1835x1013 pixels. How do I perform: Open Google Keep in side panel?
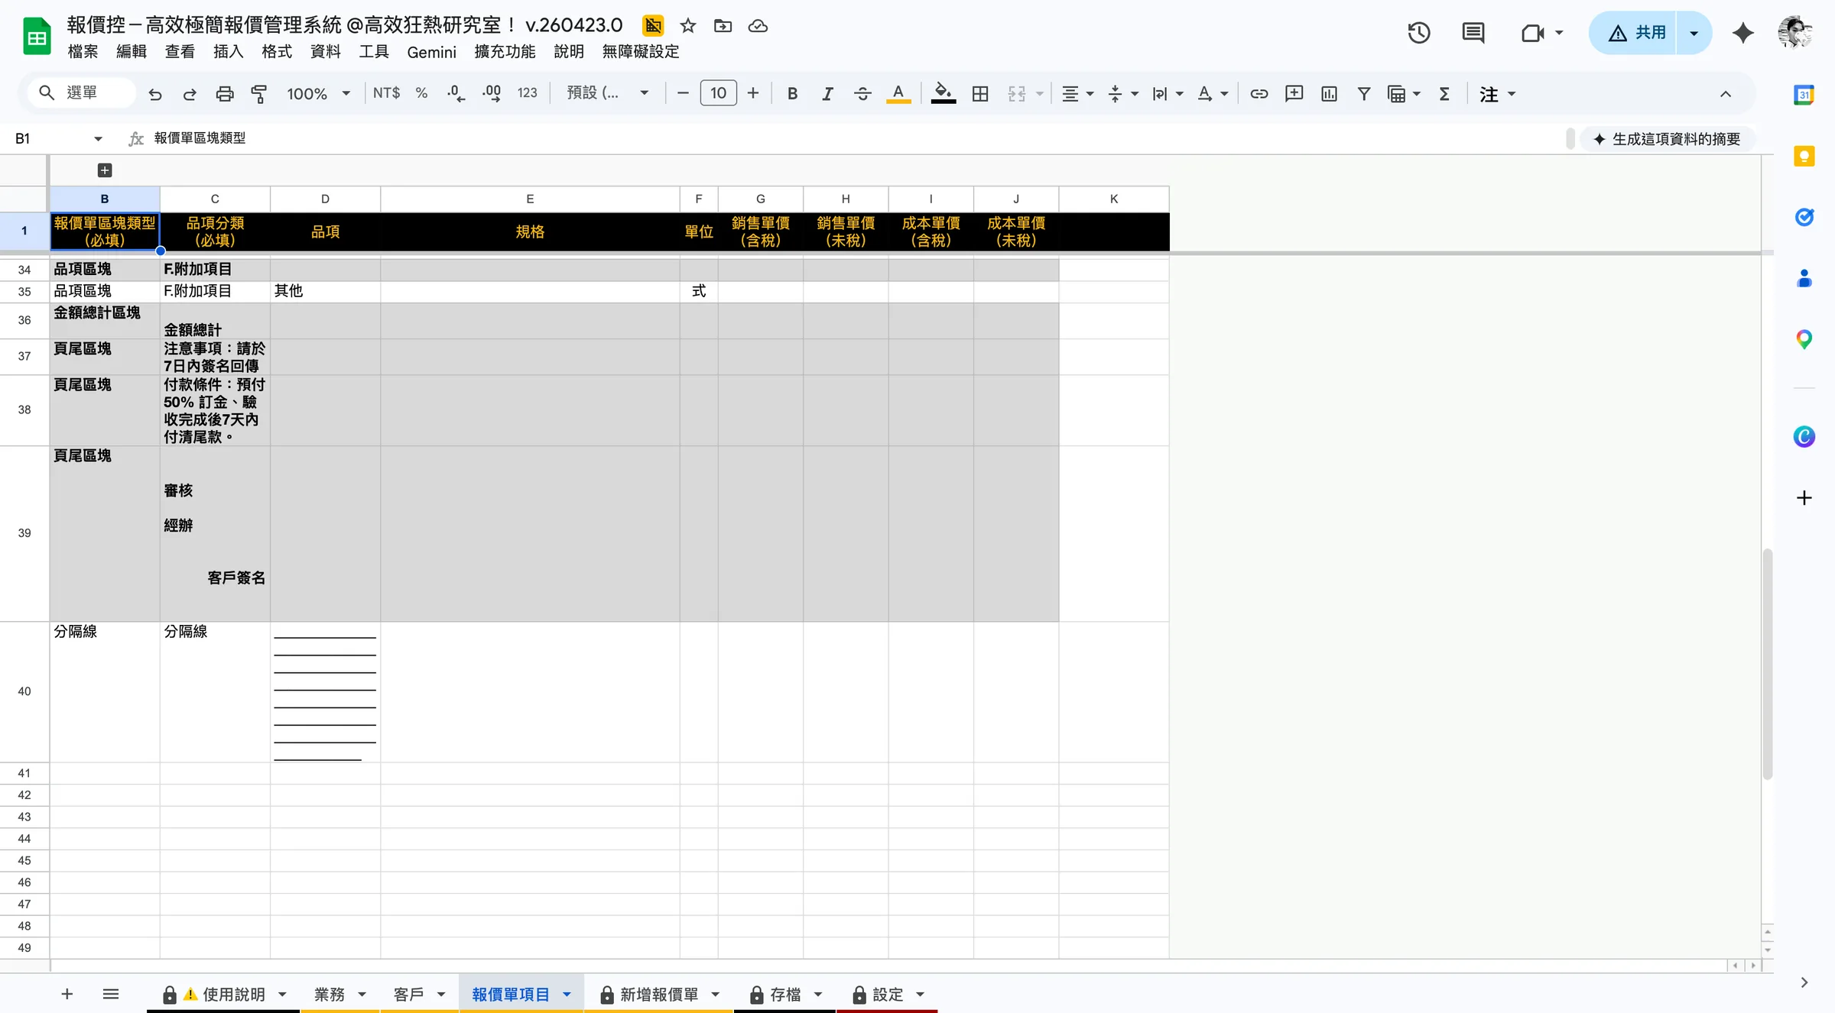click(1804, 157)
